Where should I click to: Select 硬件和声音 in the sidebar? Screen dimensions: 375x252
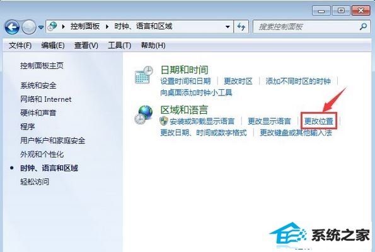[x=38, y=112]
